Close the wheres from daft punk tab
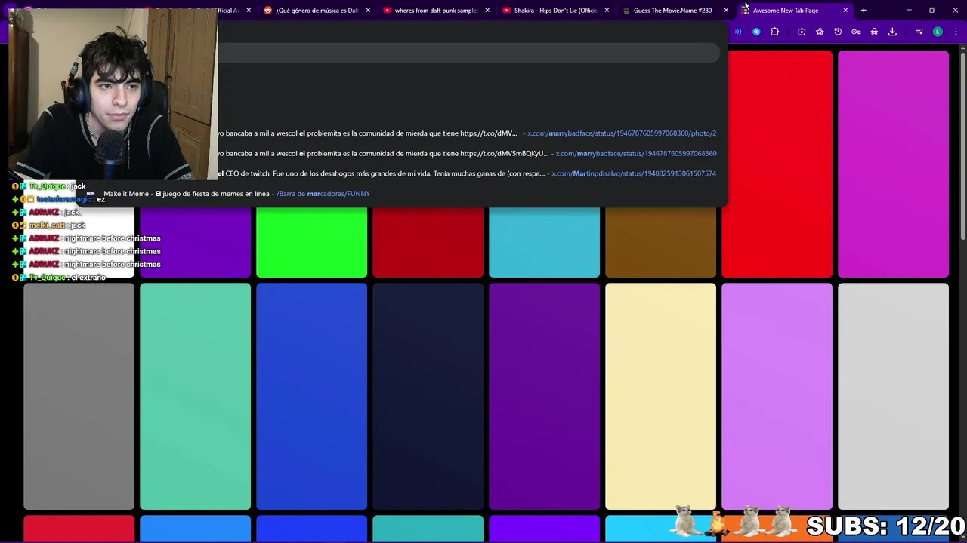The width and height of the screenshot is (967, 543). 487,11
